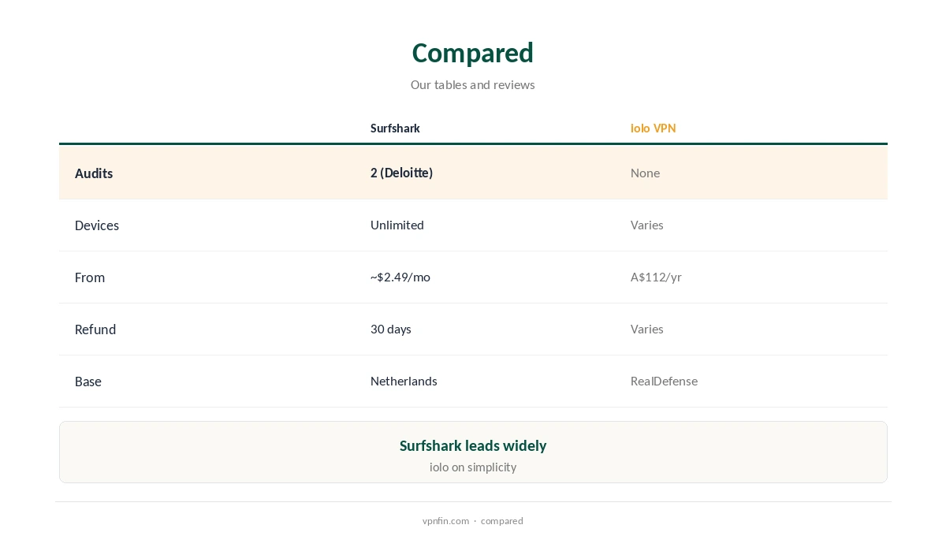The height and width of the screenshot is (536, 946).
Task: Click the "Varies" cell in Devices row
Action: [x=646, y=225]
